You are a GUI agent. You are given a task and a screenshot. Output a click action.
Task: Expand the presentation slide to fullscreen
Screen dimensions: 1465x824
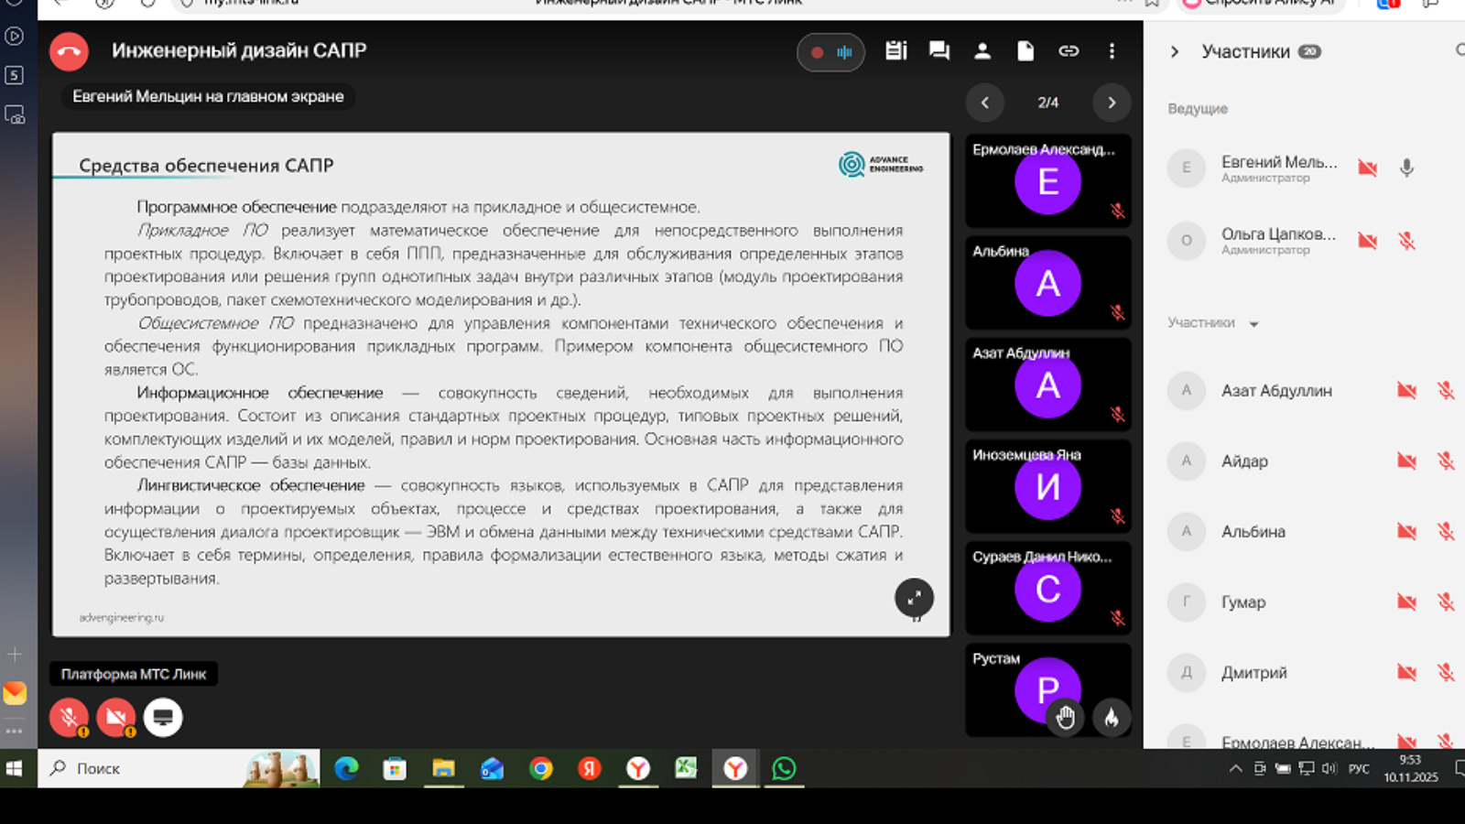click(x=914, y=599)
